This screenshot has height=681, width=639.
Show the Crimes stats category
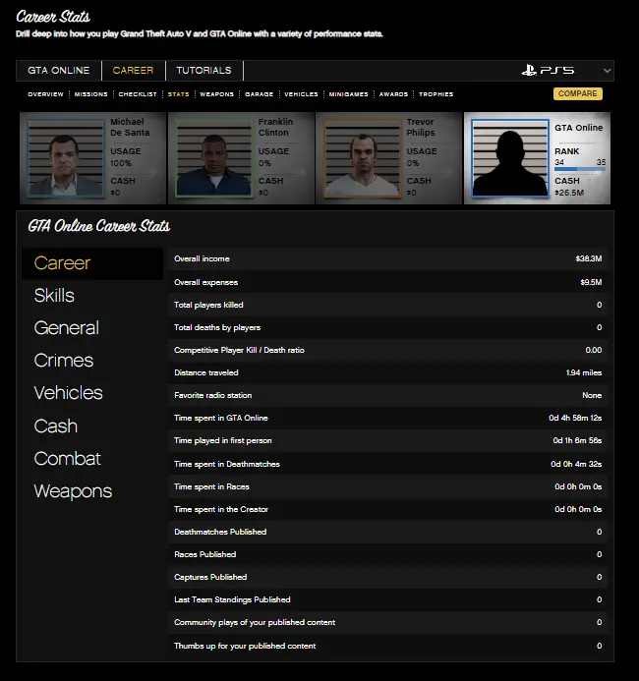pos(64,361)
